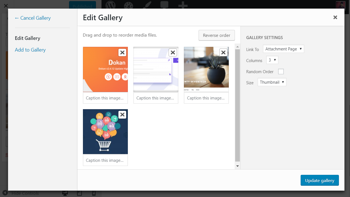350x197 pixels.
Task: Click the Dokan image caption field
Action: 105,98
